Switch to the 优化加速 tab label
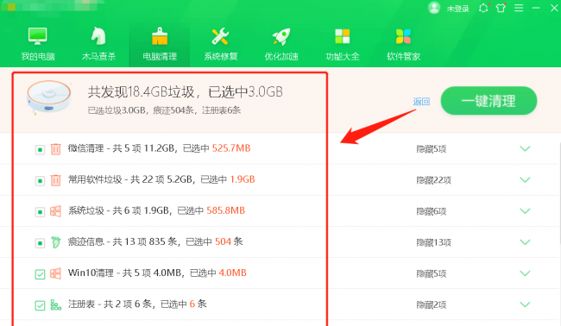 (281, 56)
